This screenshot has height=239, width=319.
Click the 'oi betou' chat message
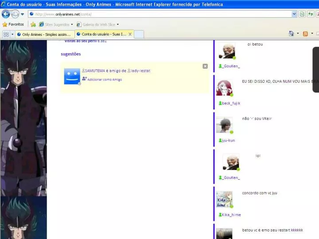(255, 44)
